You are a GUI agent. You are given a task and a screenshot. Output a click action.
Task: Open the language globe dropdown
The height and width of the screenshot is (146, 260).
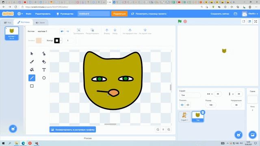tap(20, 14)
